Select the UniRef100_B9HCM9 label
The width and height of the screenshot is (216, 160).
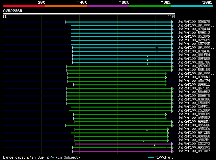pos(194,114)
